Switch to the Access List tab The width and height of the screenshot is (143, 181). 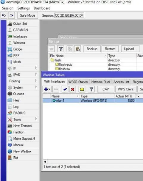121,82
